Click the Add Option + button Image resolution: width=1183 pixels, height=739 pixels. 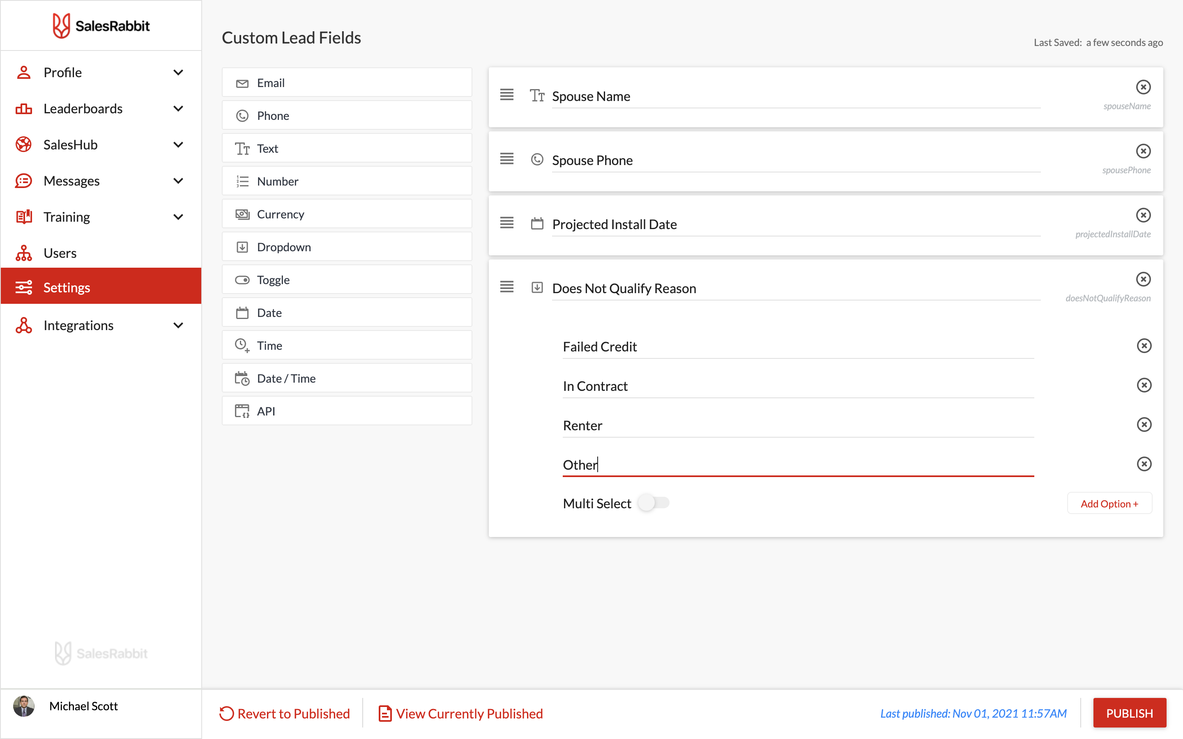click(x=1109, y=503)
